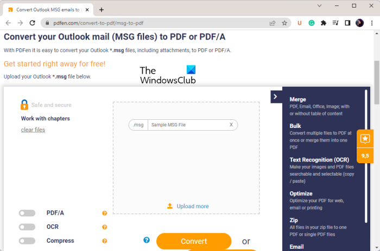Enable the PDF/A toggle

click(27, 213)
